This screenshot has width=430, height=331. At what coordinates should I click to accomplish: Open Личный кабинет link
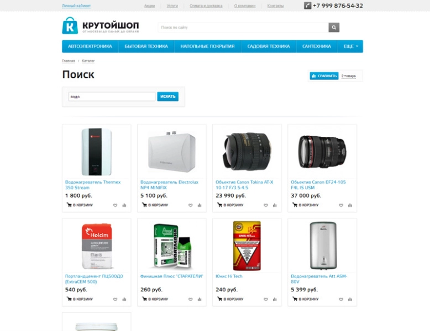tap(76, 6)
